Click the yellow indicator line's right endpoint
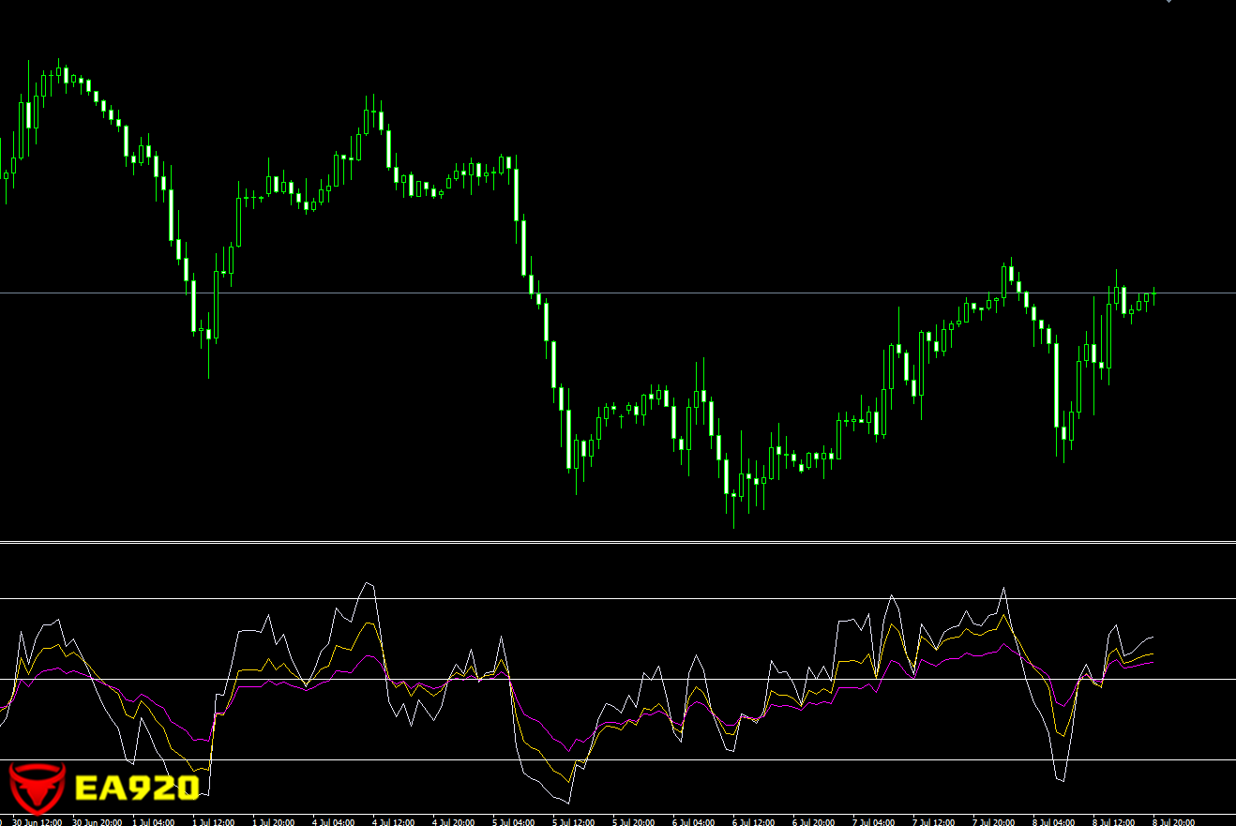Image resolution: width=1236 pixels, height=826 pixels. (x=1153, y=654)
